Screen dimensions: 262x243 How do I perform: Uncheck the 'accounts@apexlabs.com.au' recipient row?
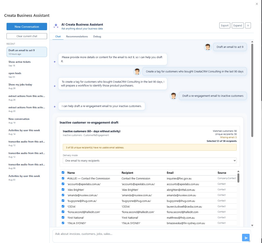[x=63, y=184]
